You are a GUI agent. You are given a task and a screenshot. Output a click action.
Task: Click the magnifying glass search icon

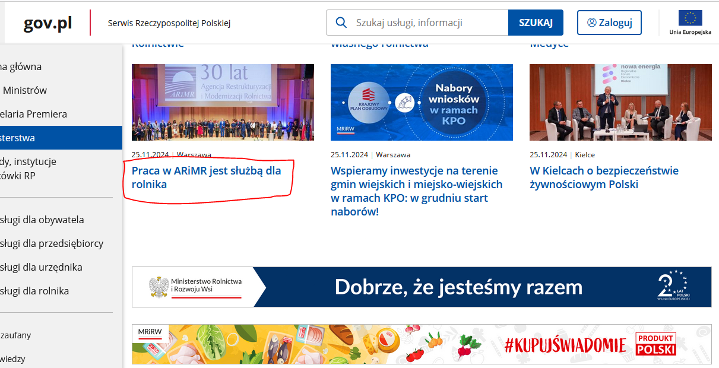tap(341, 23)
